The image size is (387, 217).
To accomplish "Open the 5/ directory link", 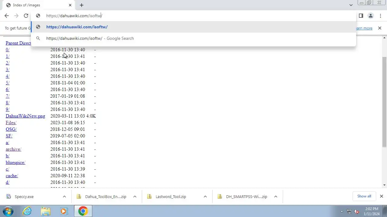I will click(x=8, y=83).
